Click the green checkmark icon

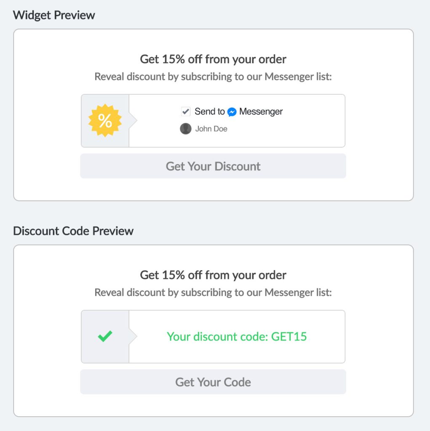[x=105, y=336]
